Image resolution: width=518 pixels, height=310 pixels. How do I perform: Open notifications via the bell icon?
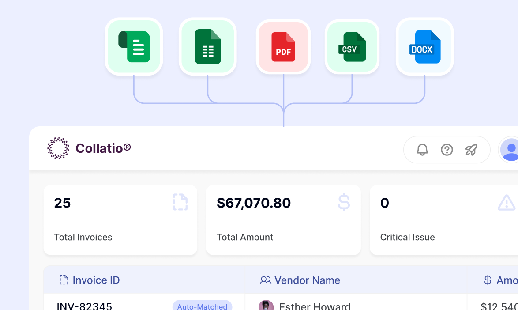(422, 150)
